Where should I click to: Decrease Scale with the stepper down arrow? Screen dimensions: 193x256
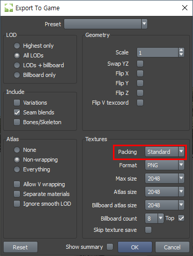tap(181, 54)
